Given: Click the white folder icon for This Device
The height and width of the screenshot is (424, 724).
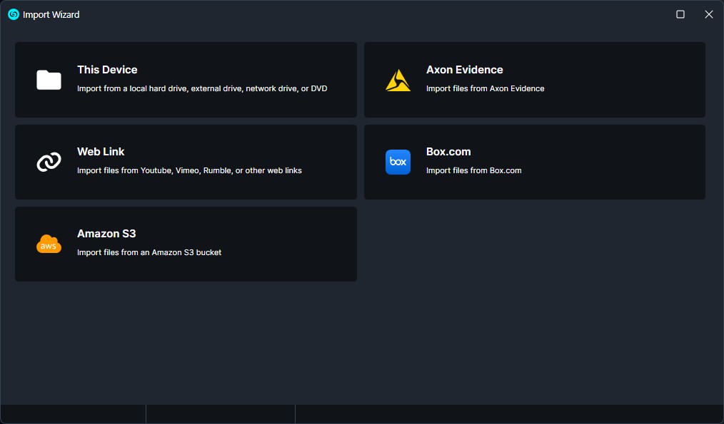Looking at the screenshot, I should 49,81.
